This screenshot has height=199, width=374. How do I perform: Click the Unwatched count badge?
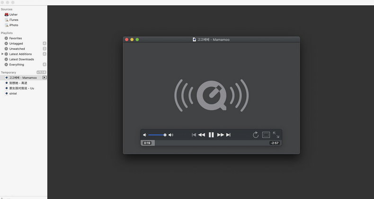click(45, 49)
